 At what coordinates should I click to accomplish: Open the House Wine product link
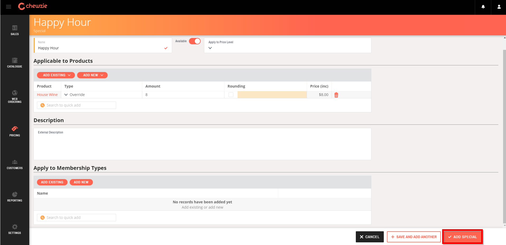click(x=47, y=95)
